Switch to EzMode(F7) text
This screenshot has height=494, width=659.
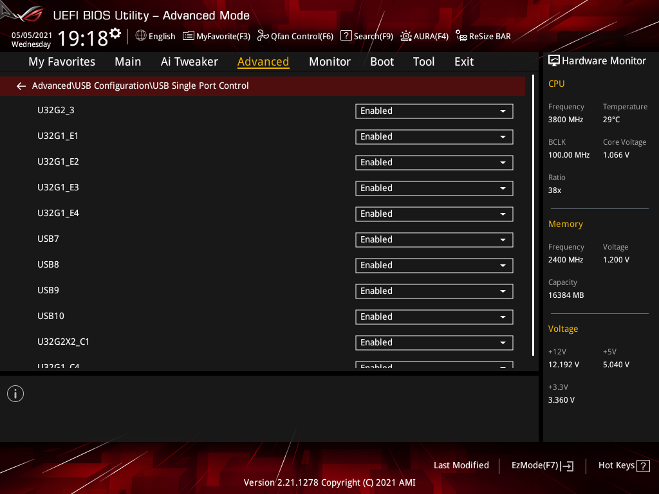click(x=535, y=466)
